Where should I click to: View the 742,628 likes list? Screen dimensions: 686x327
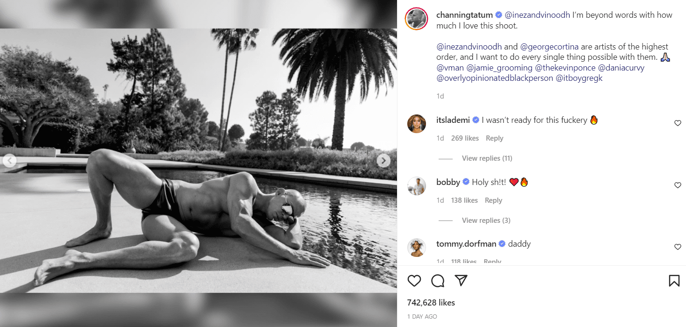pyautogui.click(x=431, y=303)
